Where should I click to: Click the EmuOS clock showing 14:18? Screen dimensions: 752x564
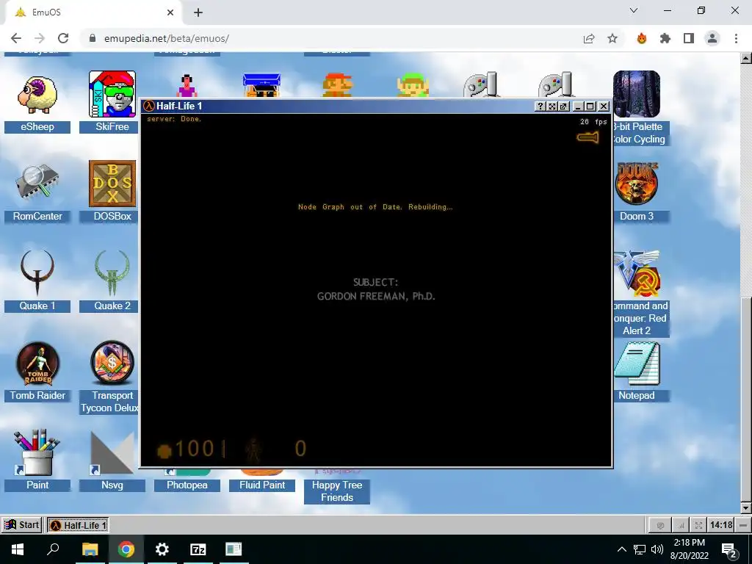pos(721,524)
